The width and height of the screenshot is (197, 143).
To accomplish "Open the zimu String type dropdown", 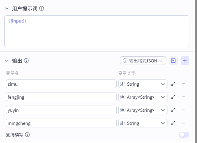I will coord(143,84).
